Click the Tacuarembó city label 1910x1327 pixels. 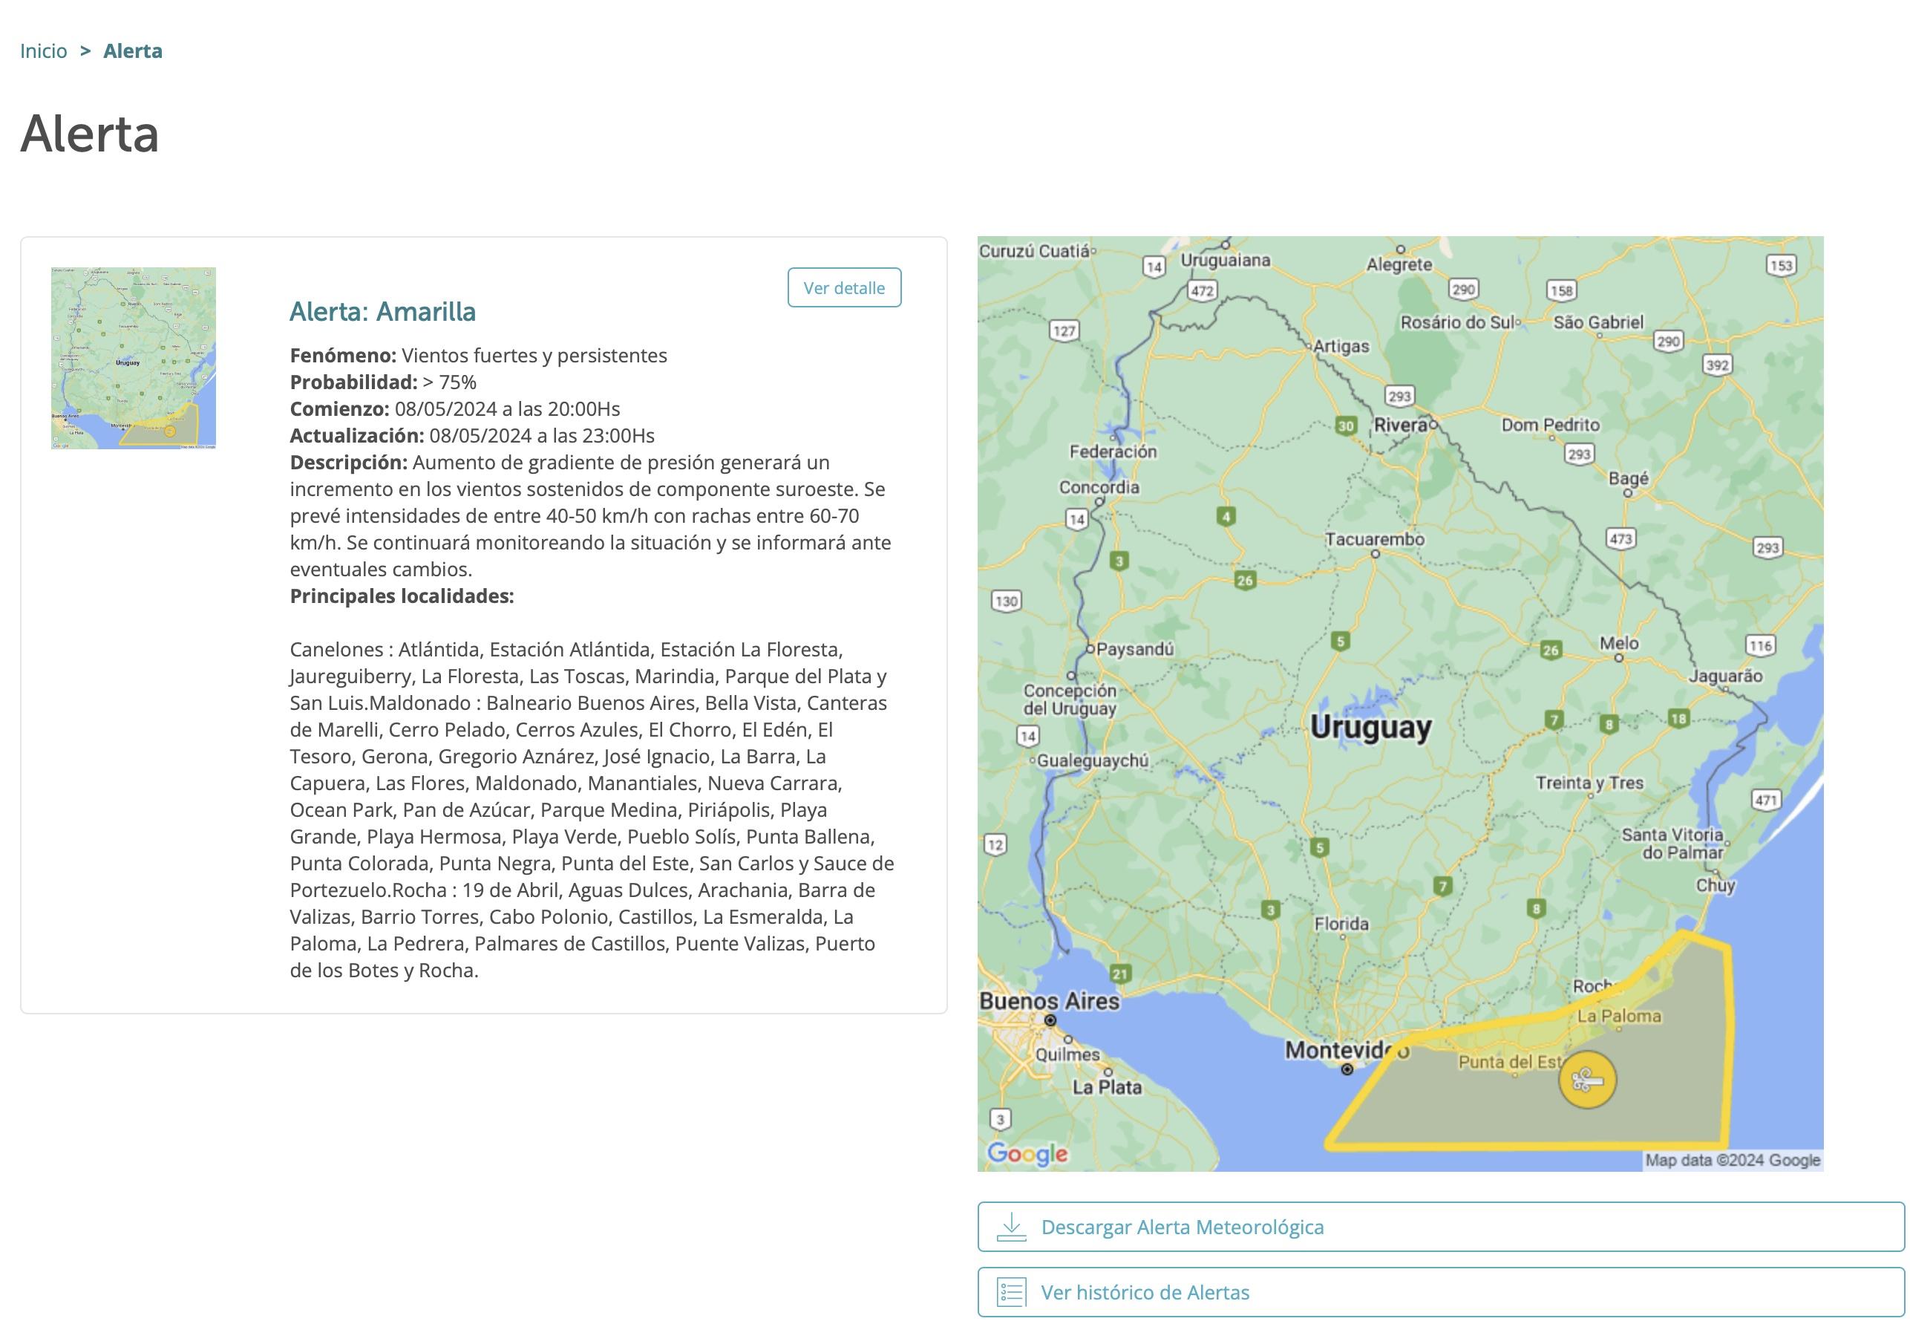point(1374,540)
